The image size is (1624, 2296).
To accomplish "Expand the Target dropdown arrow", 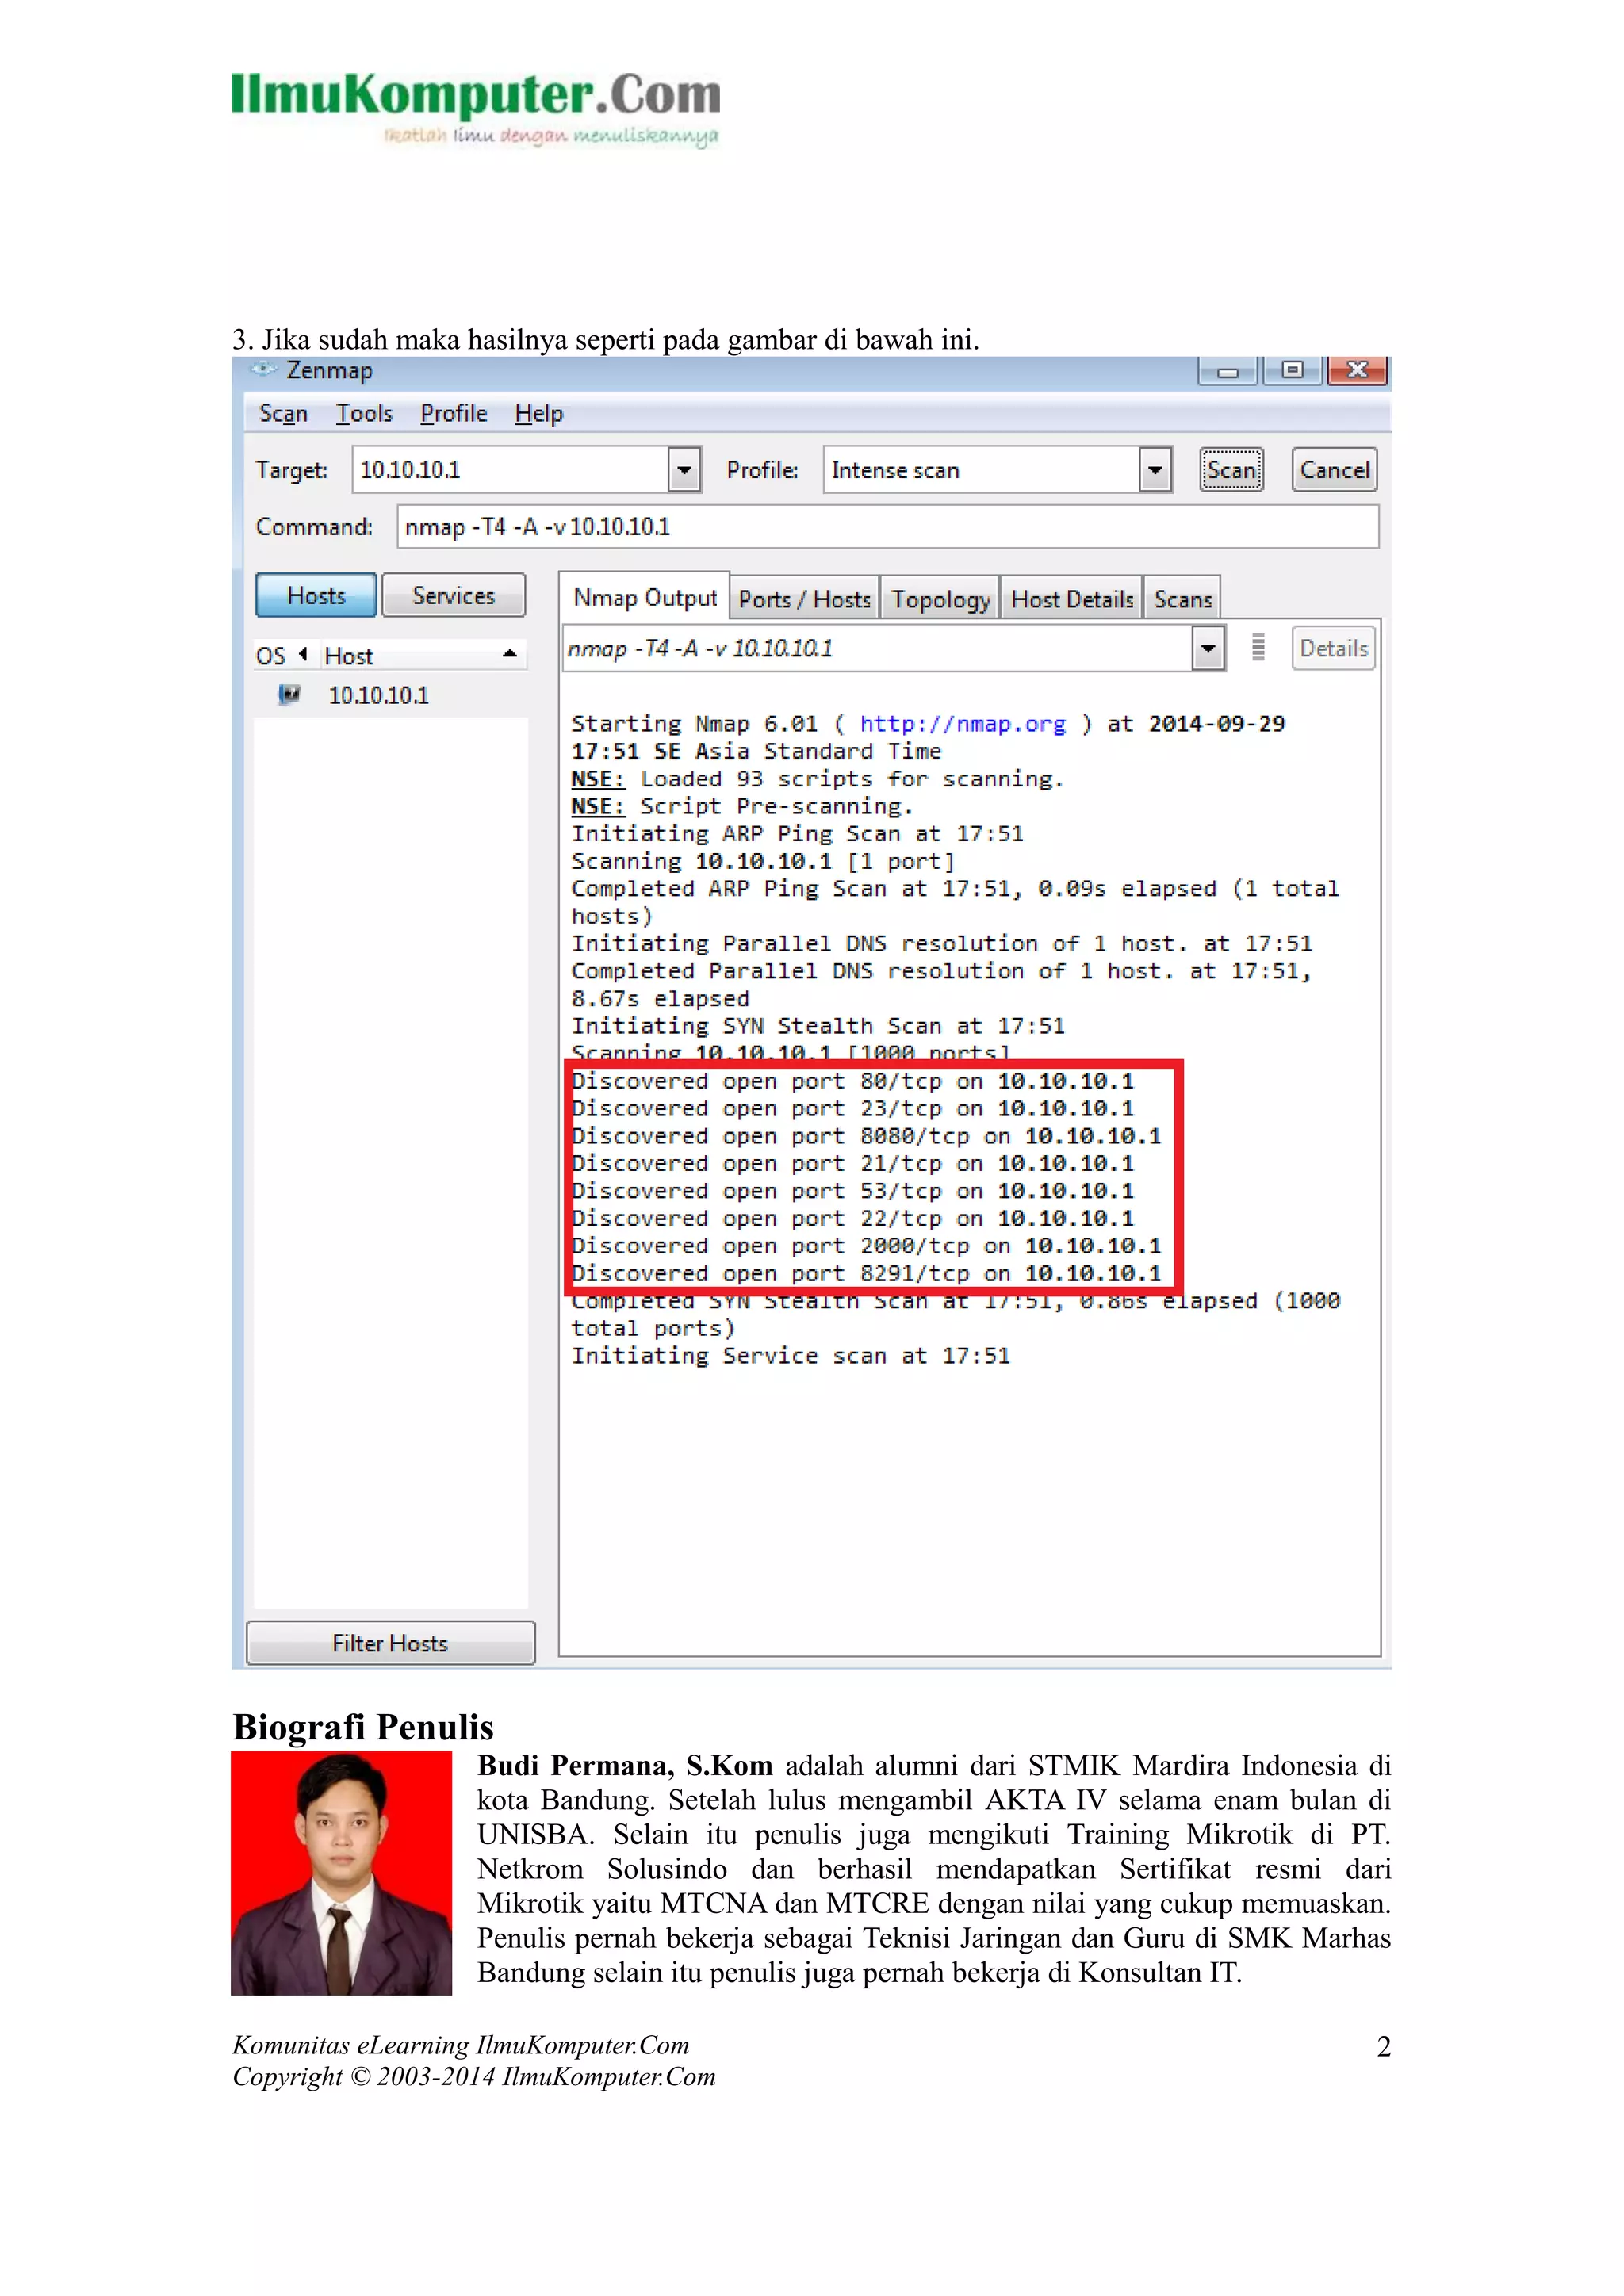I will point(684,469).
